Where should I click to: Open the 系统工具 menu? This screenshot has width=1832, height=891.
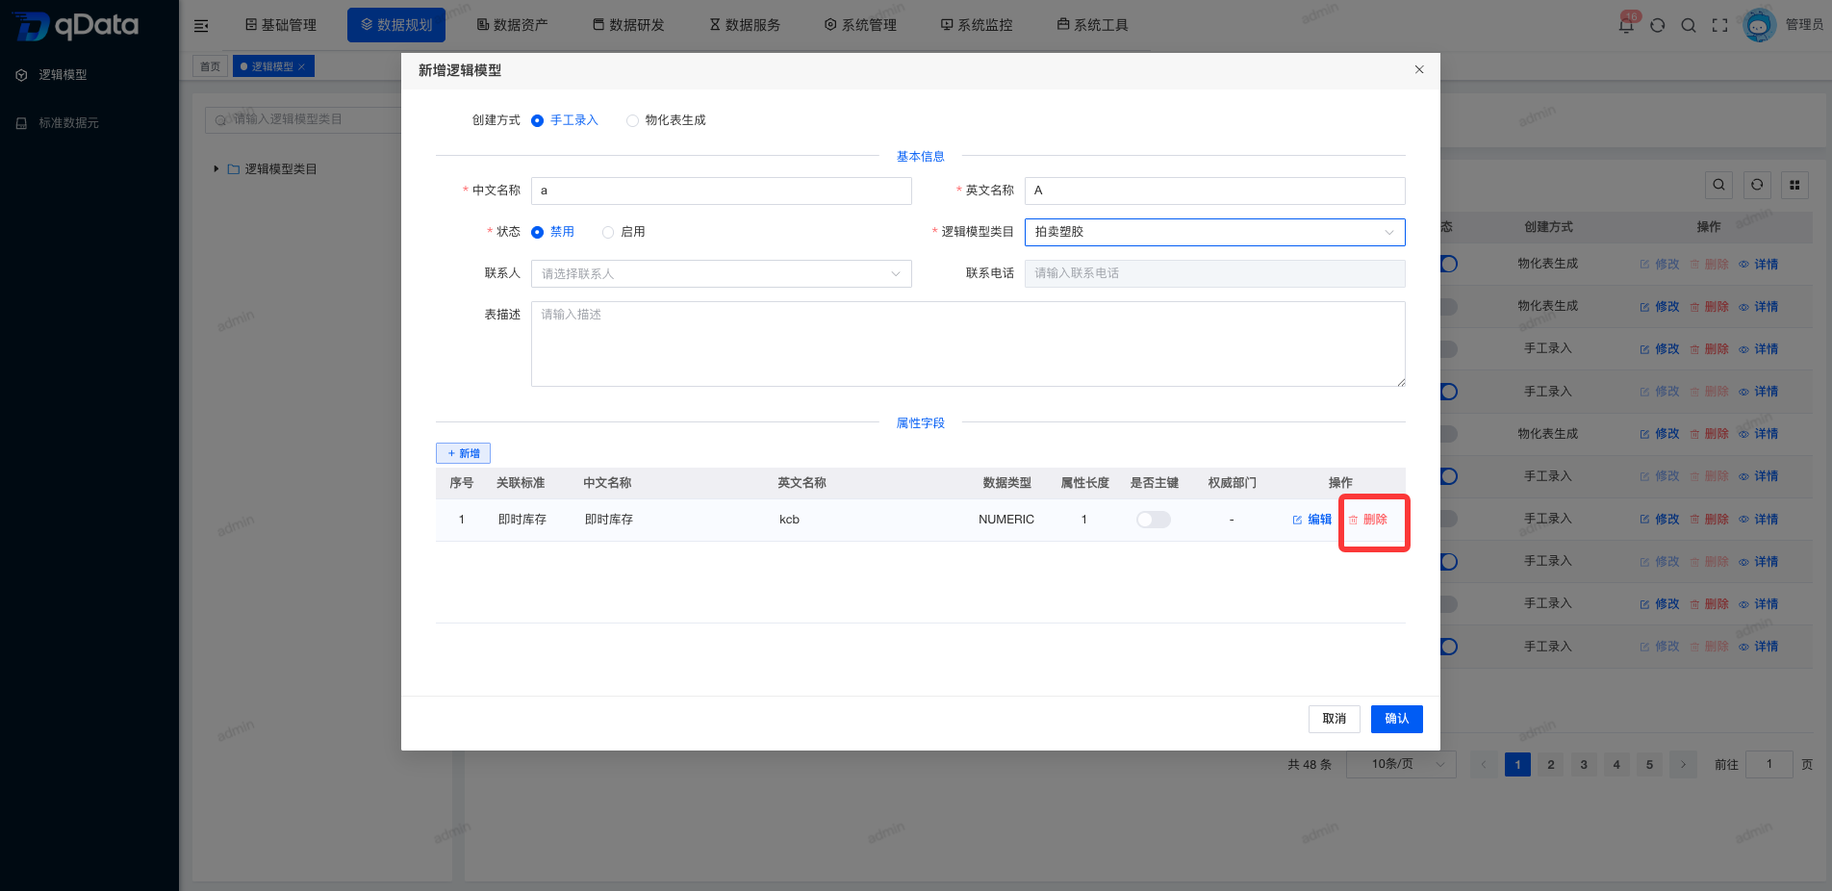(x=1092, y=25)
